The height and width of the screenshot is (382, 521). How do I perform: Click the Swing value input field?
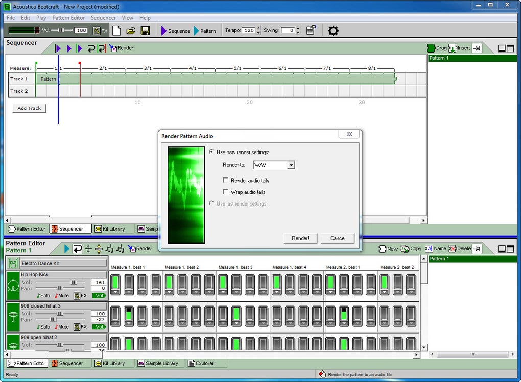click(288, 30)
